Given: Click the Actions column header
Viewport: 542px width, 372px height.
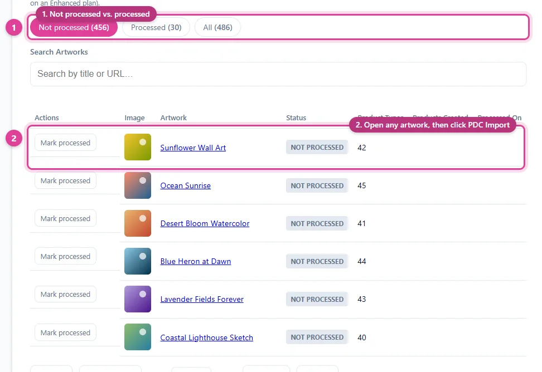Looking at the screenshot, I should coord(47,118).
